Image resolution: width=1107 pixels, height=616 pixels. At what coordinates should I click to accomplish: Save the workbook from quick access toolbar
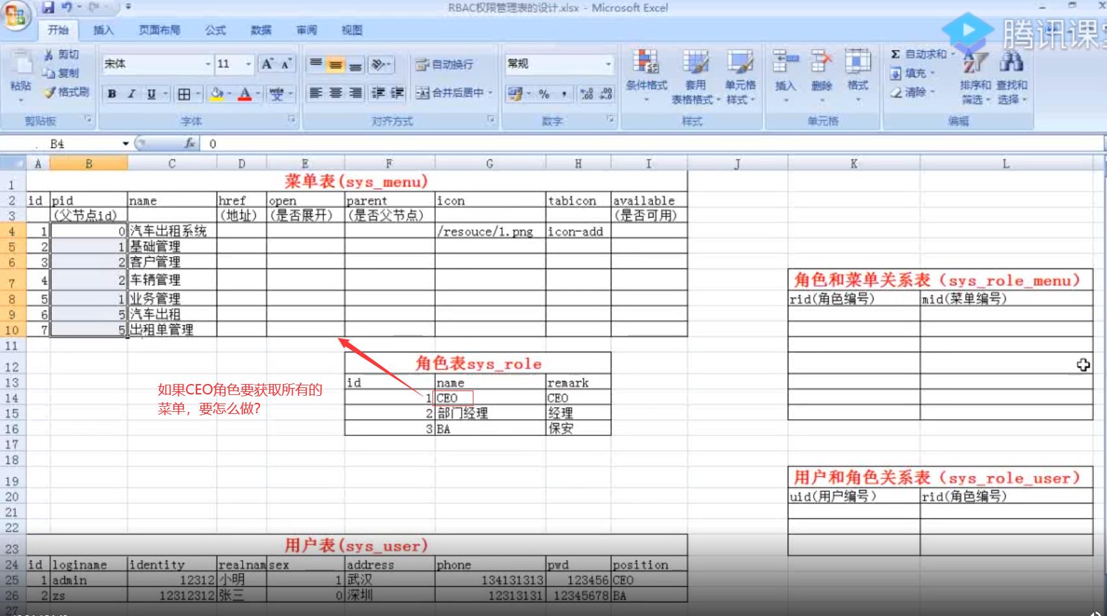(47, 8)
